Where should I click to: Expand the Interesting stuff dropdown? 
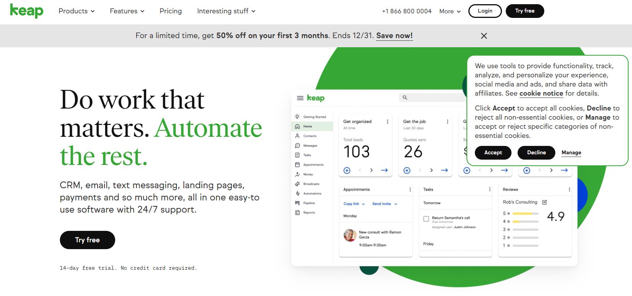tap(226, 11)
